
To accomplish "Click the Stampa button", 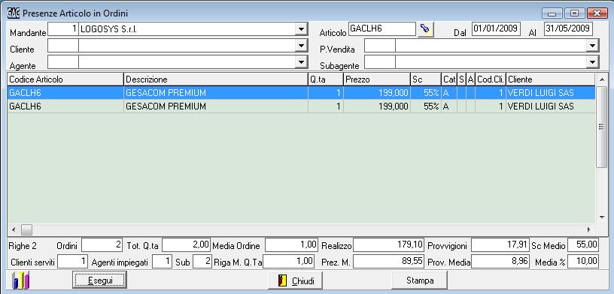I will click(420, 280).
